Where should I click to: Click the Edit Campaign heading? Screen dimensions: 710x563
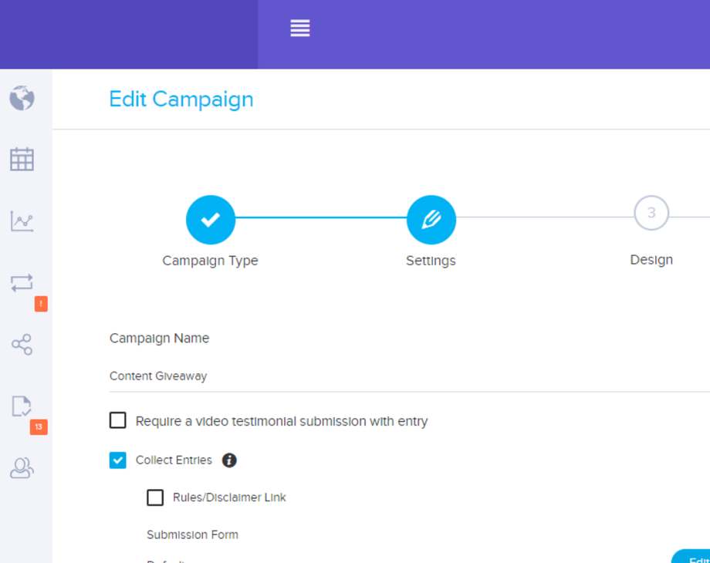(x=181, y=99)
